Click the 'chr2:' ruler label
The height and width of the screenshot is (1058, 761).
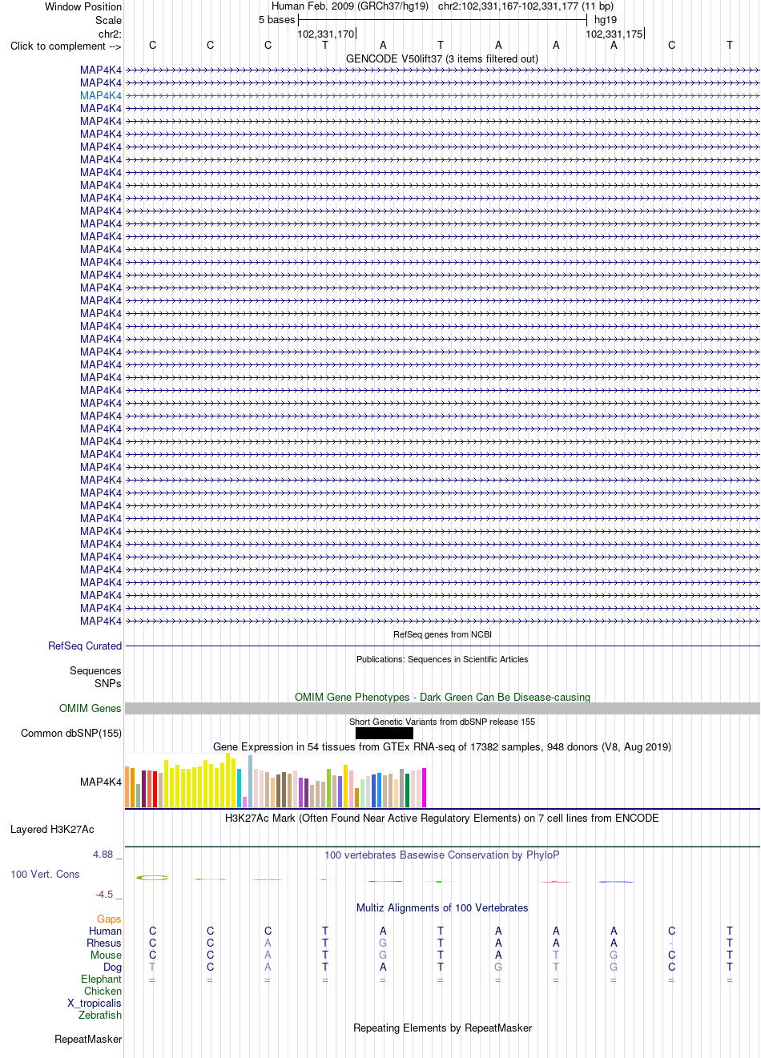110,34
